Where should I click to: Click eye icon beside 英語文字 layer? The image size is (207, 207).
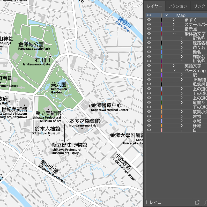coord(149,66)
